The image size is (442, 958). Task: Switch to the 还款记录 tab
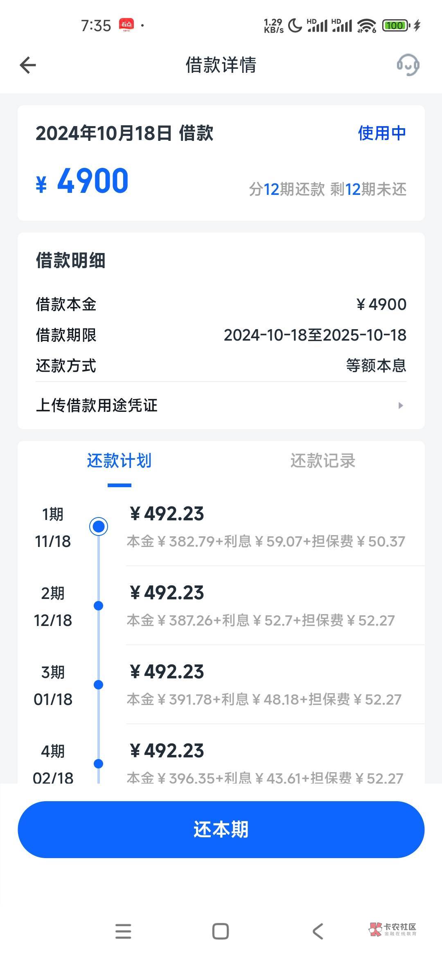click(x=322, y=461)
